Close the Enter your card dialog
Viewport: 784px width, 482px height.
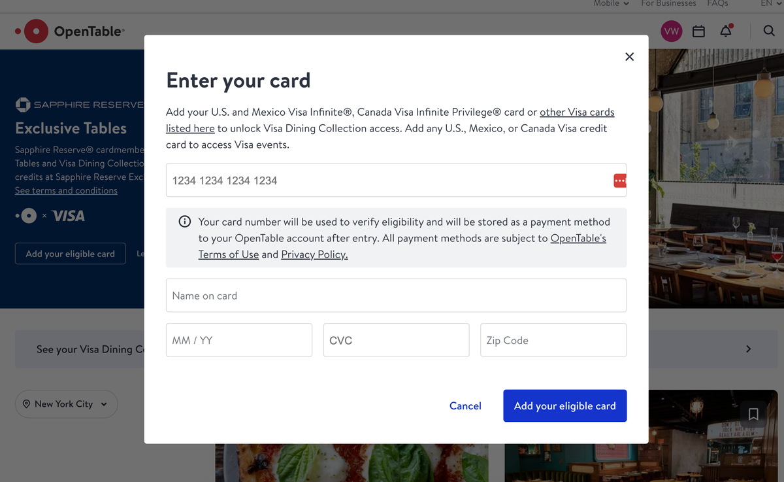[x=629, y=57]
